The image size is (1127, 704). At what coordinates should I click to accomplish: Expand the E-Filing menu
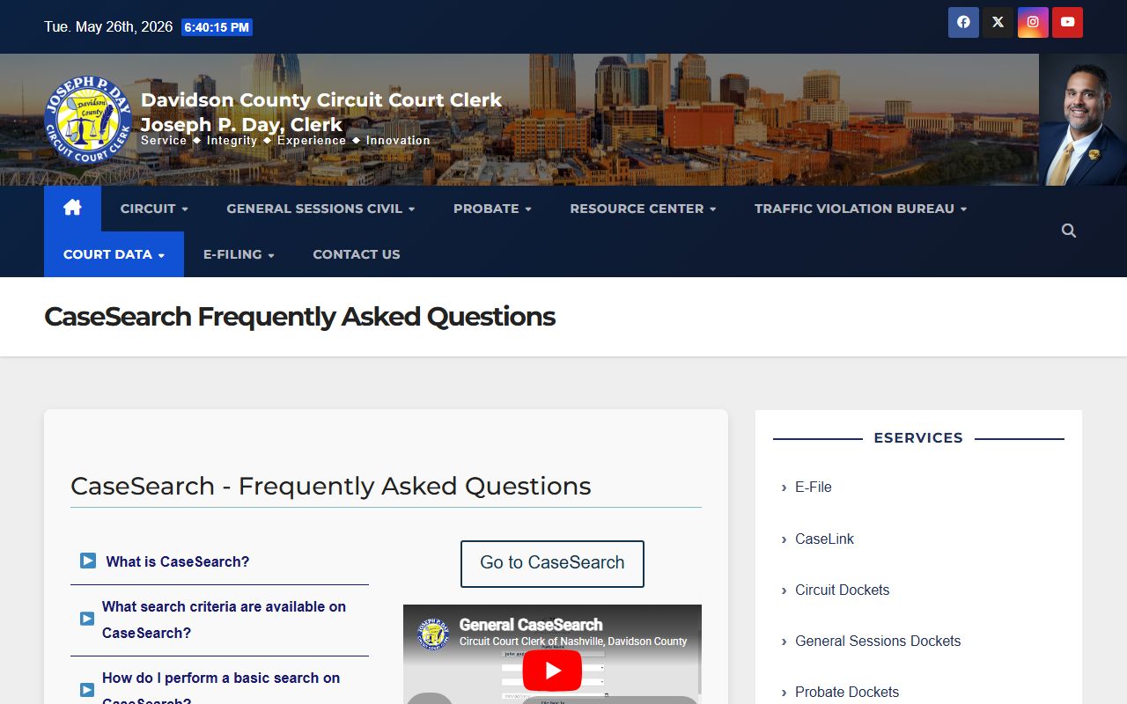click(x=239, y=254)
